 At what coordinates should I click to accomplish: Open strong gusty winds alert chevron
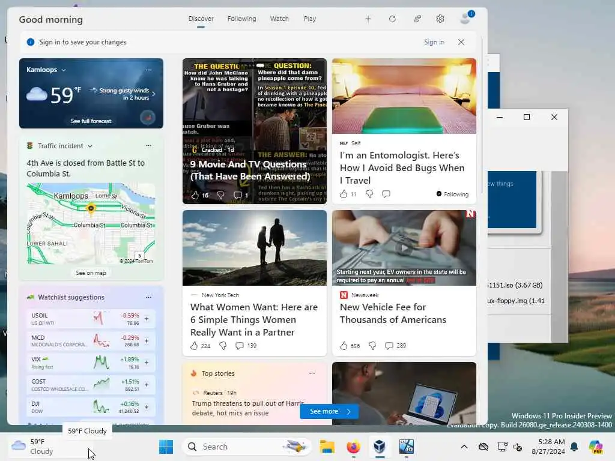(x=153, y=94)
